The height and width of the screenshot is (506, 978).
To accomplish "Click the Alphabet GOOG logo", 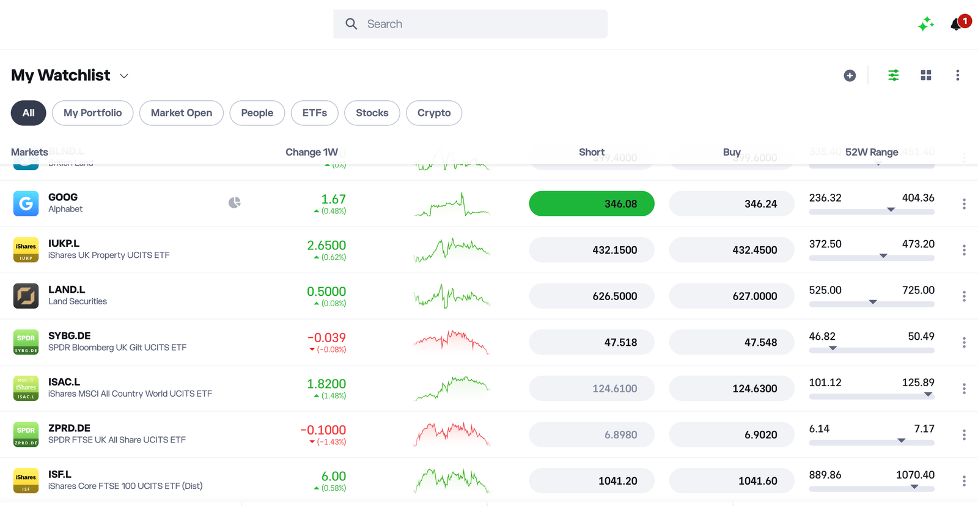I will (26, 204).
